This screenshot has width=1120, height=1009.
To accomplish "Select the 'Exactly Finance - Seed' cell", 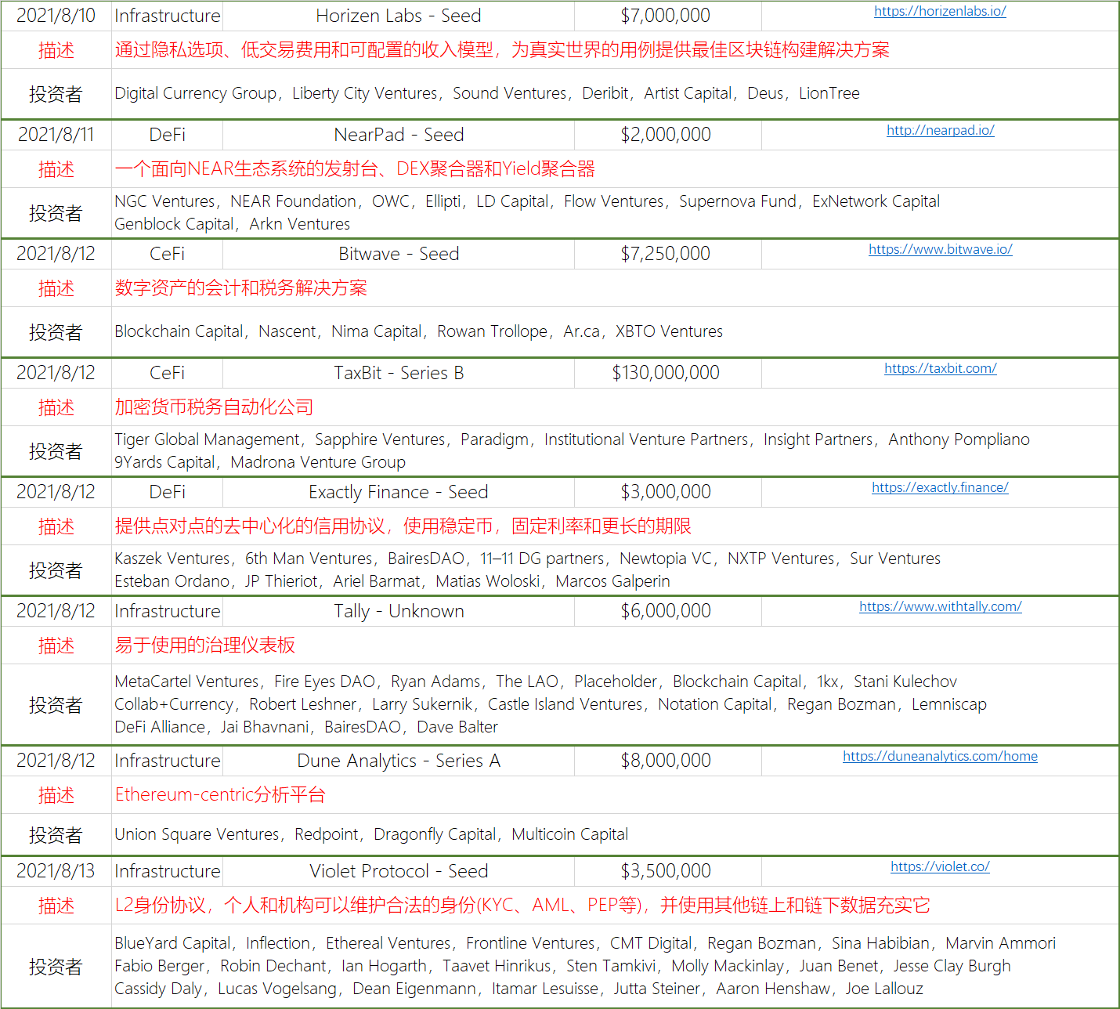I will click(399, 492).
